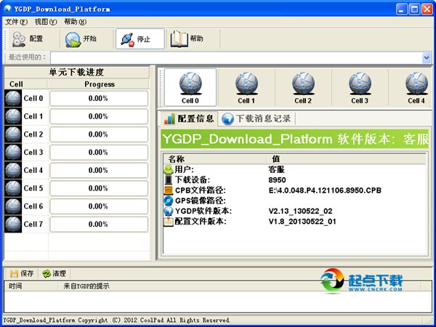Click the 名称 column header
This screenshot has width=436, height=327.
tap(214, 159)
